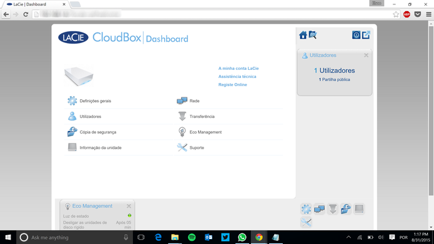The image size is (434, 244).
Task: Click the CloudBox device thumbnail image
Action: [79, 76]
